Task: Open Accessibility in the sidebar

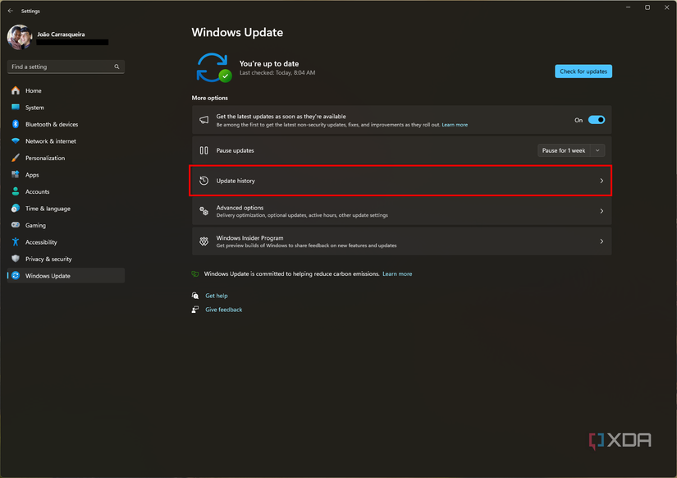Action: point(66,242)
